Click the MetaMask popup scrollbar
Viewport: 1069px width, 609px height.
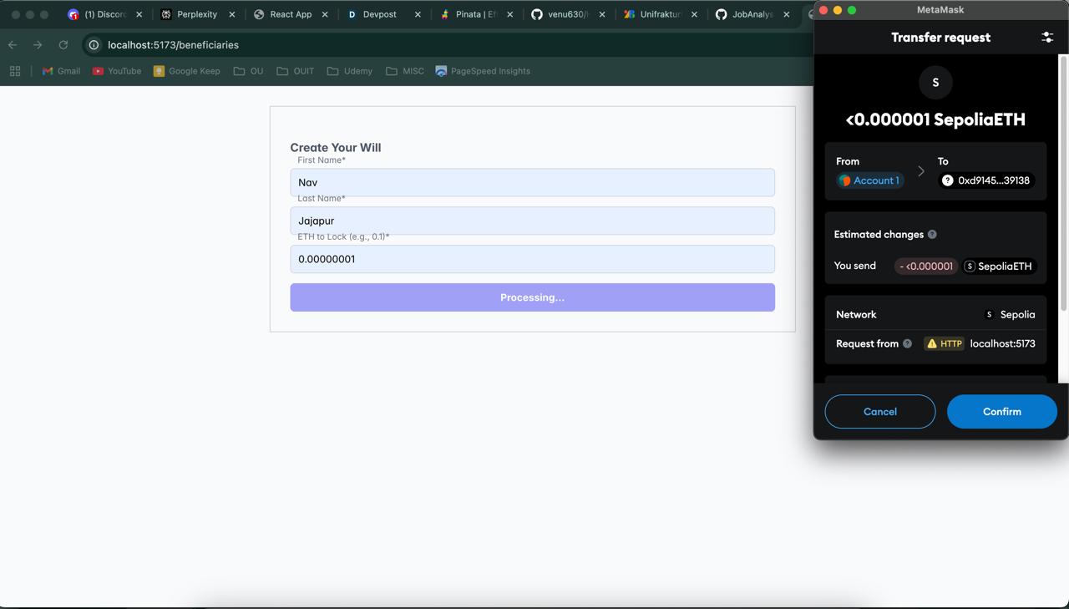coord(1064,184)
